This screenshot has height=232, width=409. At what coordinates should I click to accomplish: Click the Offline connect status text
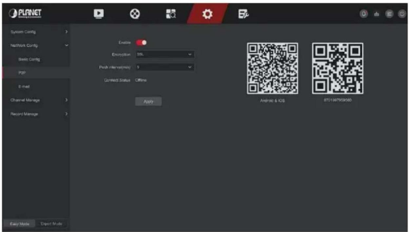(142, 80)
